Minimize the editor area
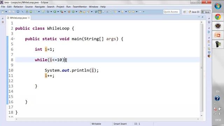Image resolution: width=224 pixels, height=126 pixels. 199,17
